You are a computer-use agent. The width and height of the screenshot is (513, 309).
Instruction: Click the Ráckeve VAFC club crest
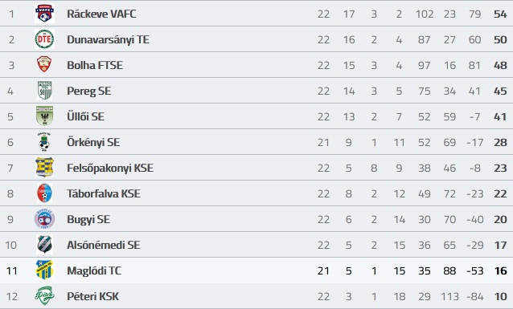click(x=44, y=14)
